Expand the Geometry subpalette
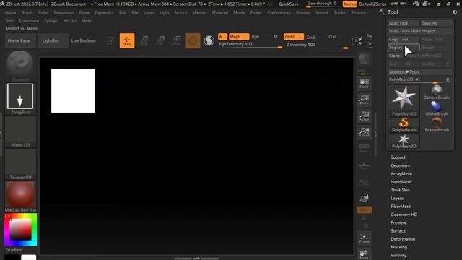This screenshot has height=260, width=462. click(x=401, y=165)
